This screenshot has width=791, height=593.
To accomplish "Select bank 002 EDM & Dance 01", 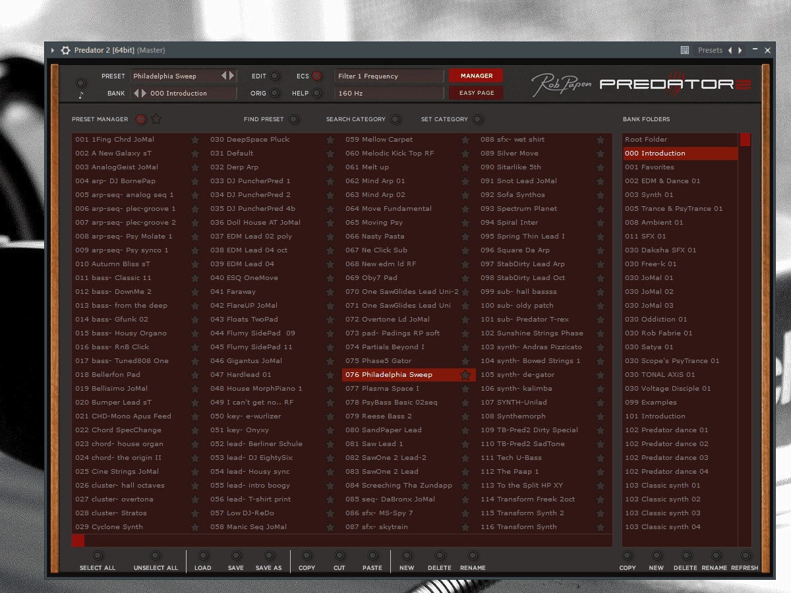I will point(680,181).
